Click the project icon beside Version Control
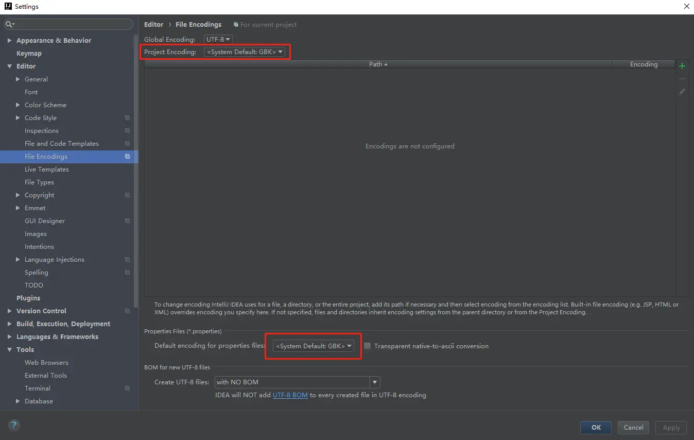This screenshot has width=694, height=440. pos(127,311)
